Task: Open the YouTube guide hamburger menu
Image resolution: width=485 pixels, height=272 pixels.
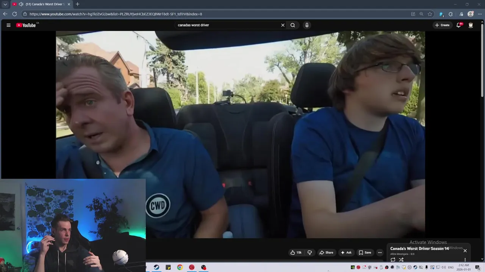Action: click(x=8, y=25)
